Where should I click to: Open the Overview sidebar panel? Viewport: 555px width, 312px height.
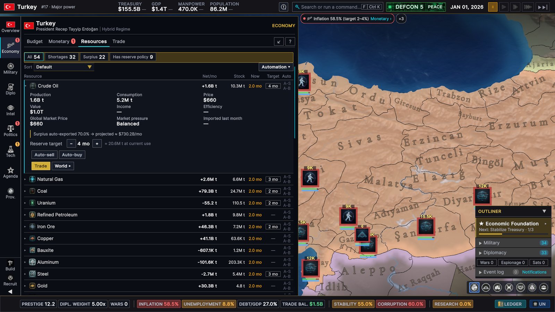[10, 27]
